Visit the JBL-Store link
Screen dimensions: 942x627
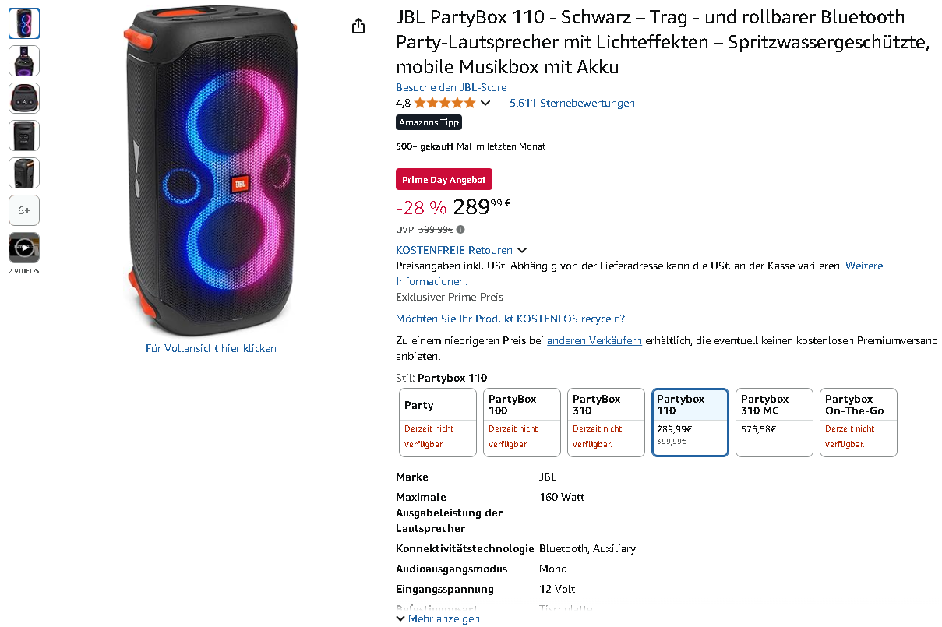pyautogui.click(x=451, y=87)
